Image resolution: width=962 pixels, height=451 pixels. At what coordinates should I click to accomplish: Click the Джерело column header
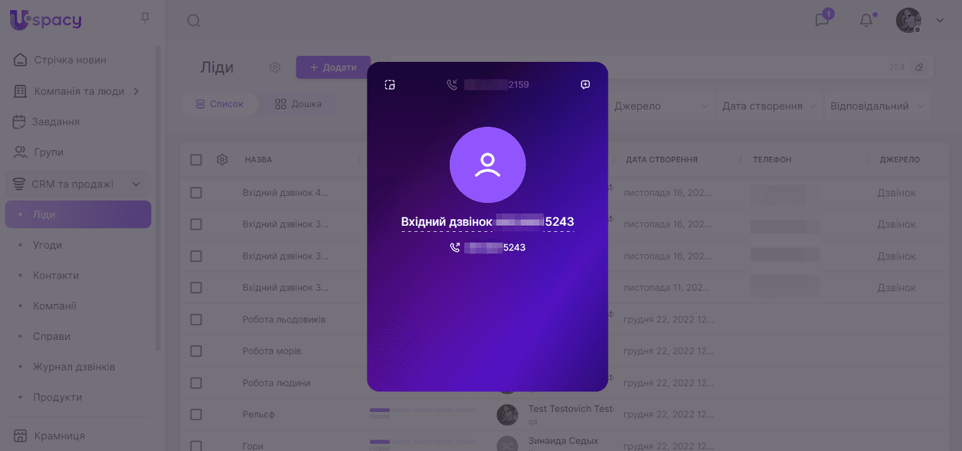pyautogui.click(x=900, y=160)
